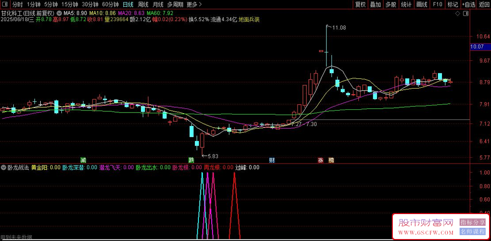Switch to 分时 intraday chart

click(18, 4)
